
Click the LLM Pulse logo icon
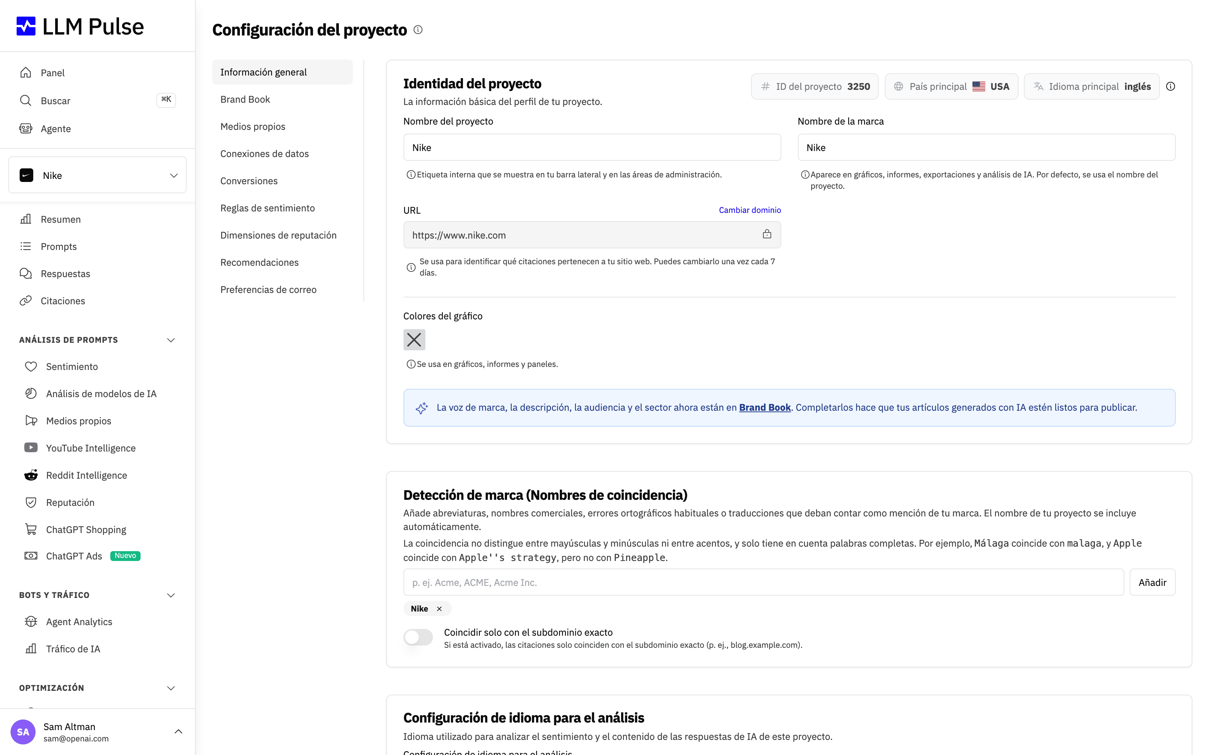tap(26, 26)
